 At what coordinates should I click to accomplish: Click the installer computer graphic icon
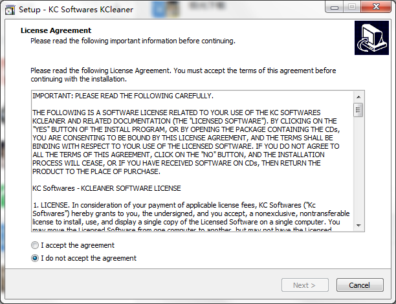pyautogui.click(x=371, y=38)
